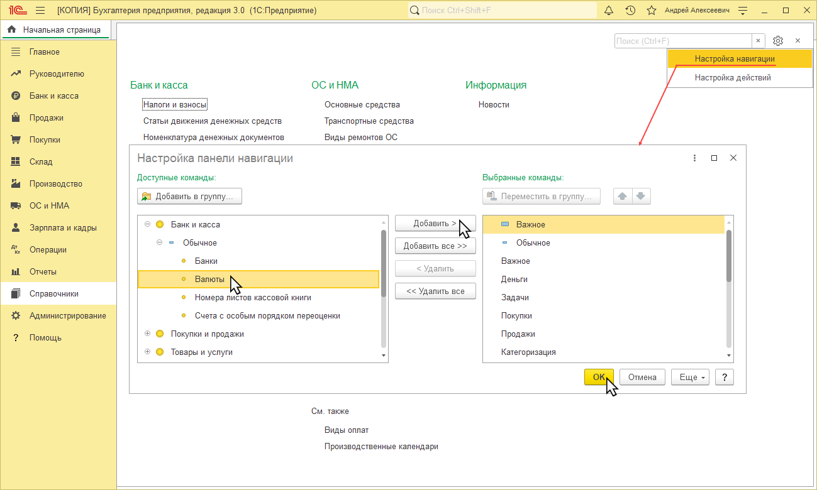Viewport: 817px width, 490px height.
Task: Open dialog help with the question mark button
Action: point(725,377)
